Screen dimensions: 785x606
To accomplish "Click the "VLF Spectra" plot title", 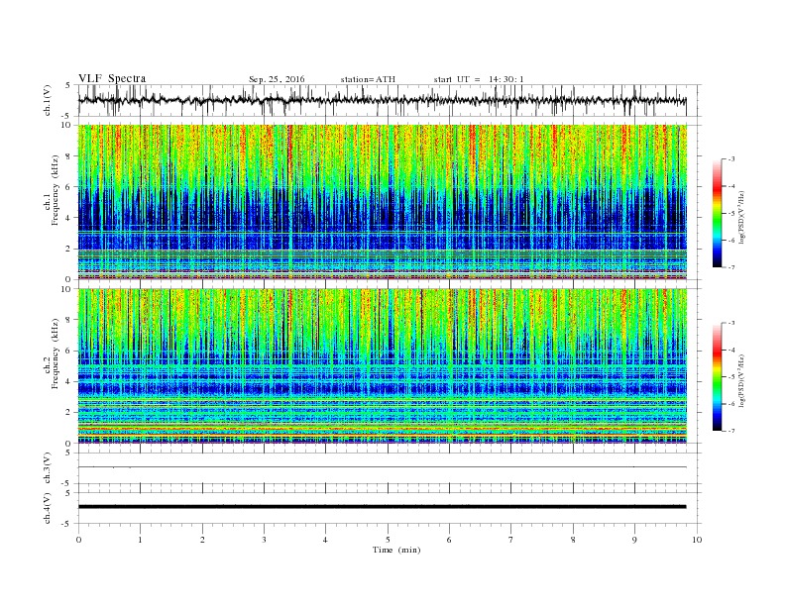I will click(112, 78).
